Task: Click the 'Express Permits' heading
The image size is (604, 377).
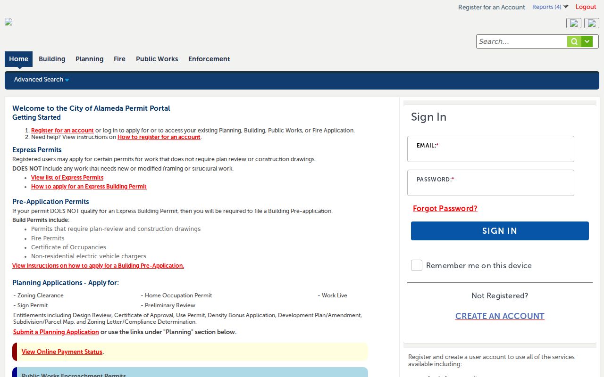Action: [37, 150]
